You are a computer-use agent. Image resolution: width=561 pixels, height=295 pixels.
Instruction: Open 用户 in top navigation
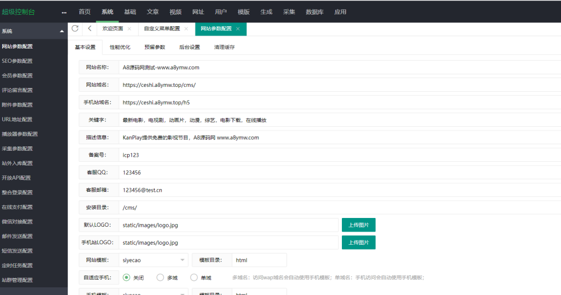point(221,12)
